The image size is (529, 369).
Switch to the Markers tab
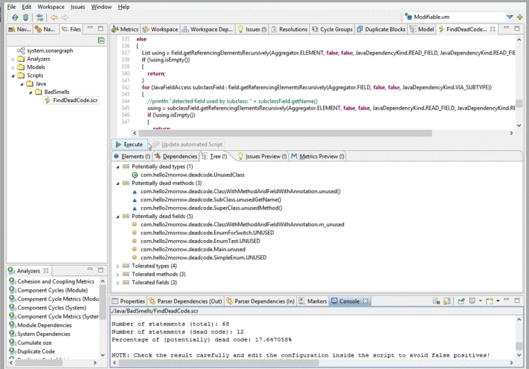point(313,301)
